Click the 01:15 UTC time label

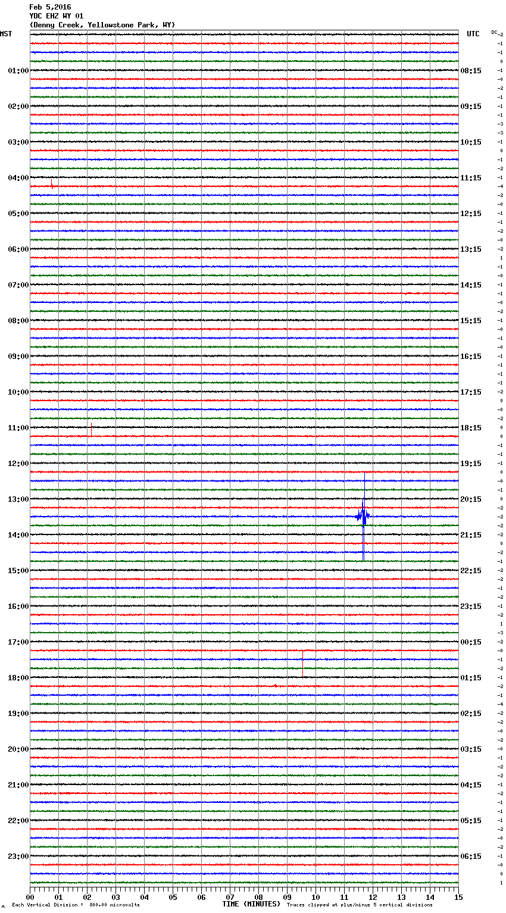(x=471, y=678)
